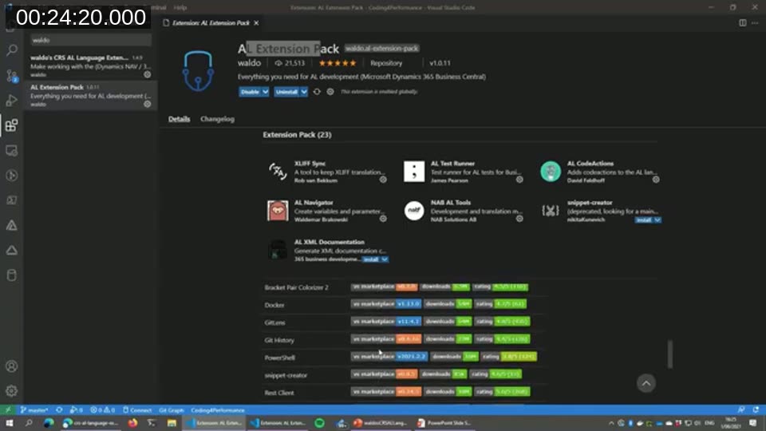Open the AL CodeActions extension icon
Viewport: 766px width, 431px height.
[551, 172]
